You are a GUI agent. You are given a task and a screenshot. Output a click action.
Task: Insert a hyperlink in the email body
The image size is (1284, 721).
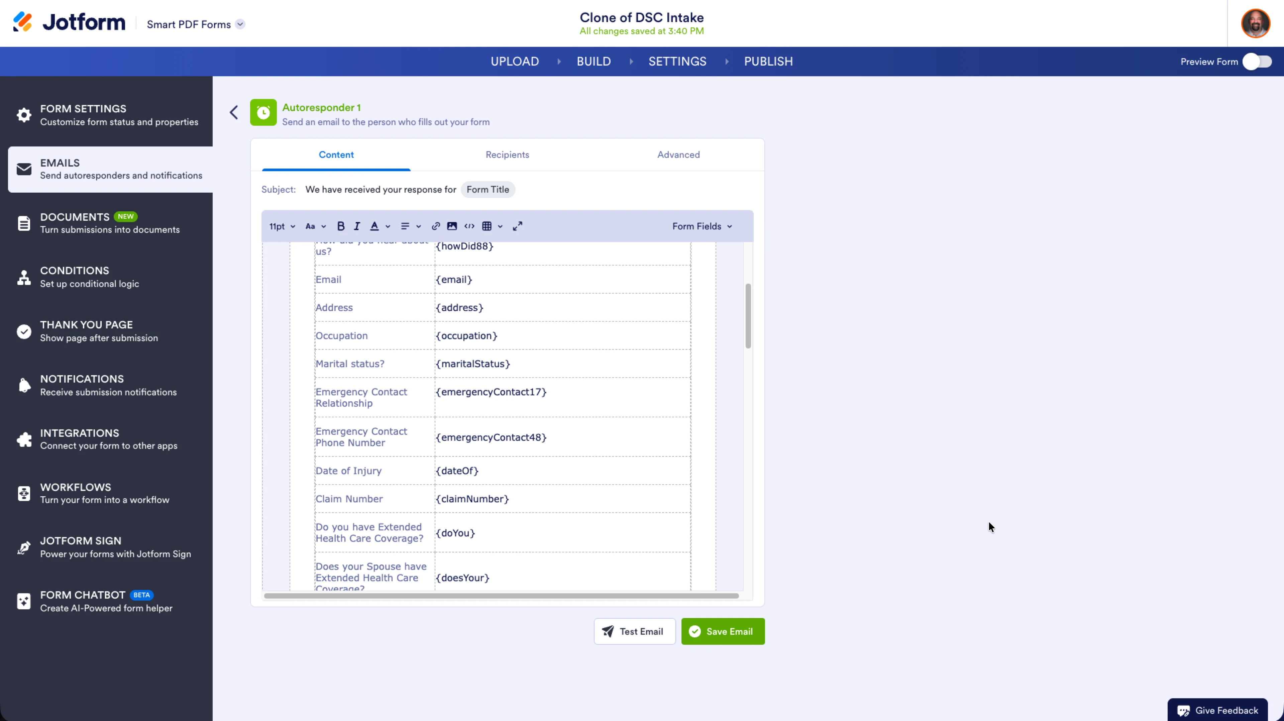click(x=435, y=226)
